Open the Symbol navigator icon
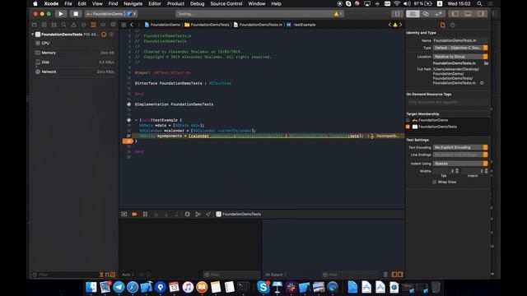The width and height of the screenshot is (527, 296). (x=54, y=25)
